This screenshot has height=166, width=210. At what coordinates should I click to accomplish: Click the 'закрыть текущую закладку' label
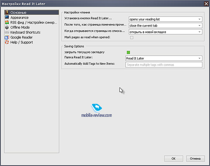coord(84,52)
